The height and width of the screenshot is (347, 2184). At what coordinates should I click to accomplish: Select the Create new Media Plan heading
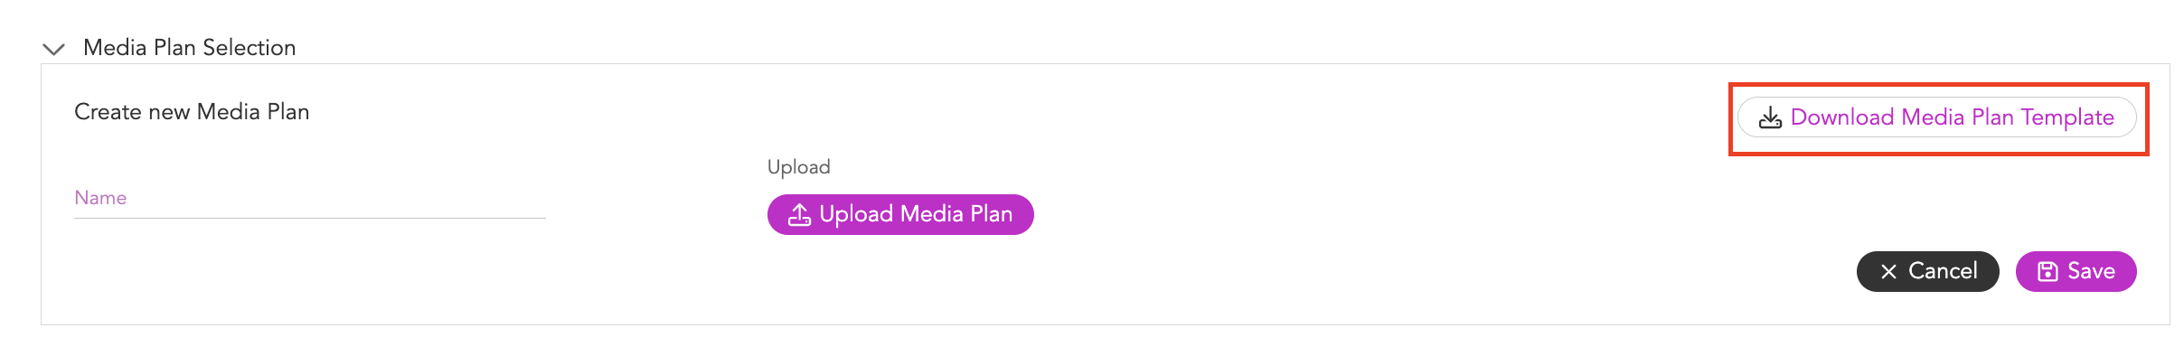[192, 112]
